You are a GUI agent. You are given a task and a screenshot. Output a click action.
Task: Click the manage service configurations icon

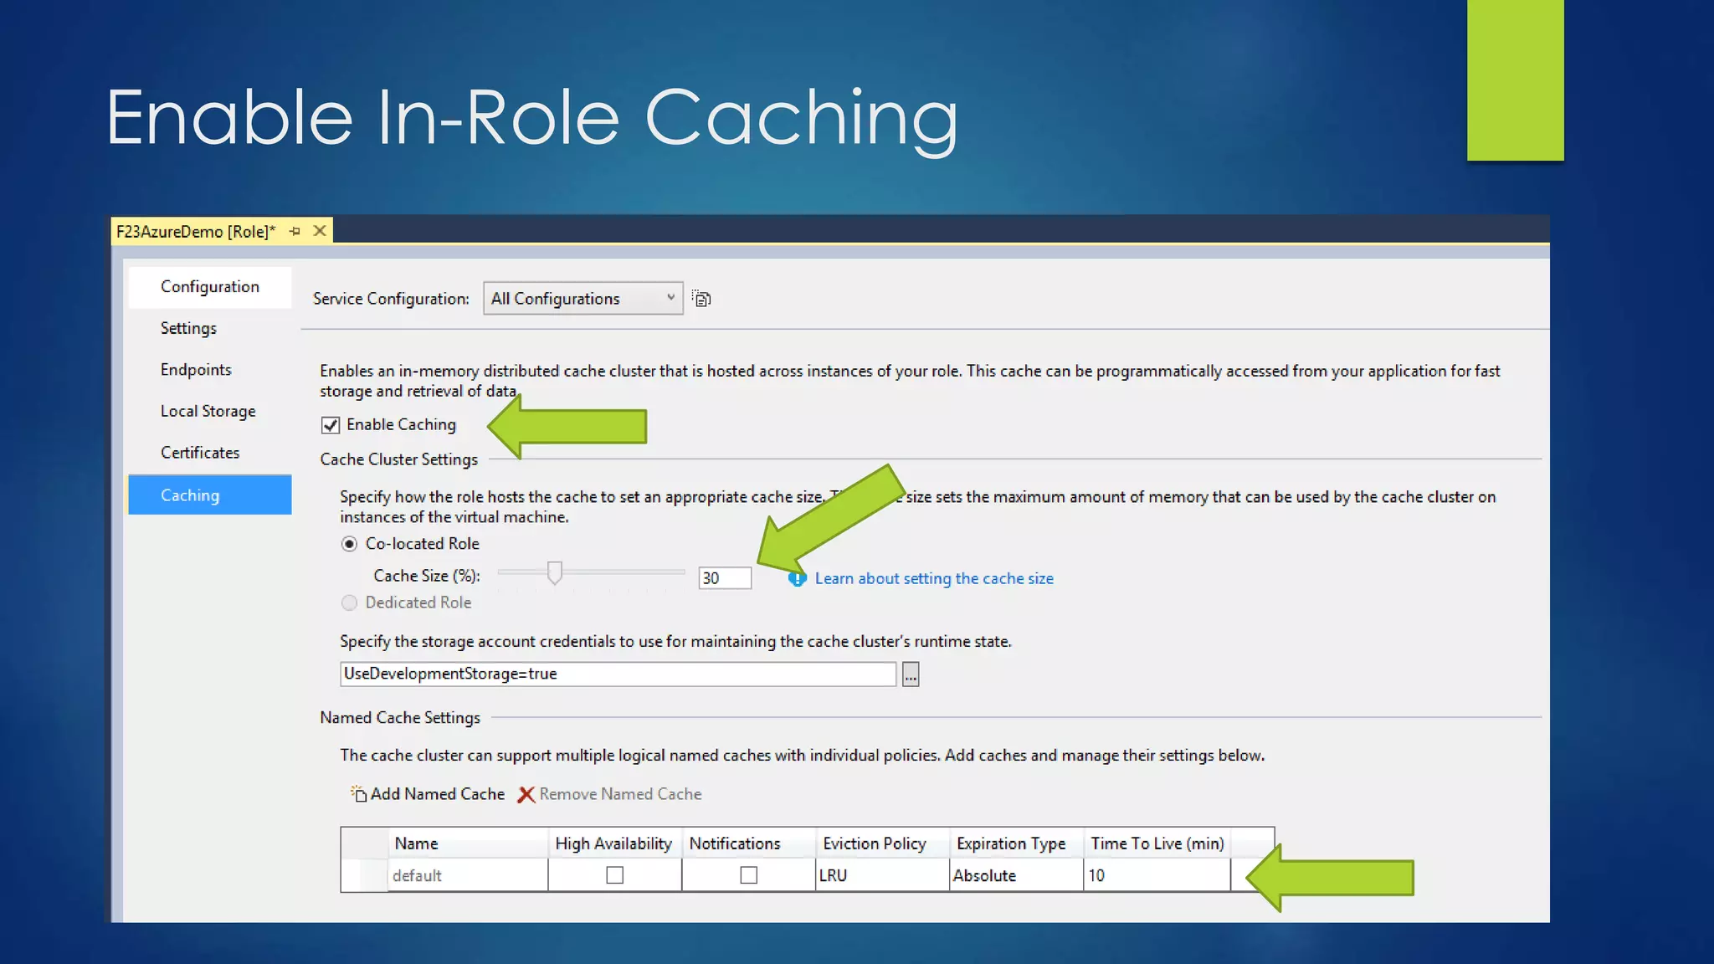coord(701,299)
